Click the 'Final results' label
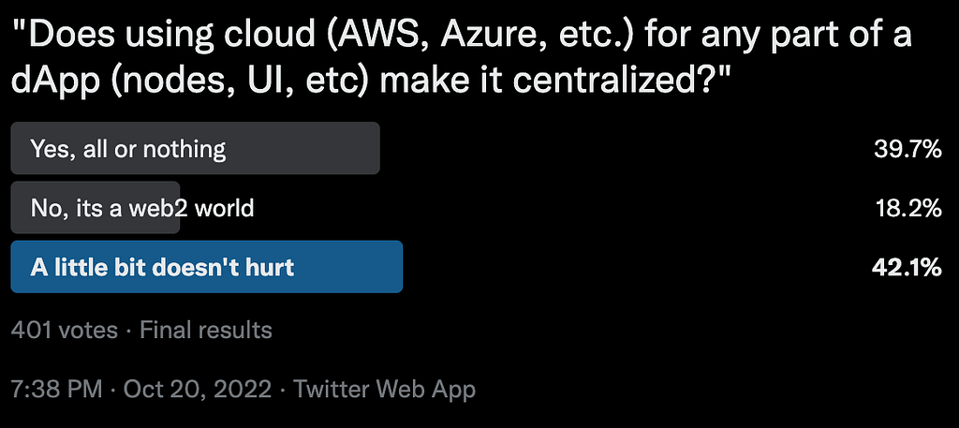Viewport: 959px width, 428px height. pos(206,331)
